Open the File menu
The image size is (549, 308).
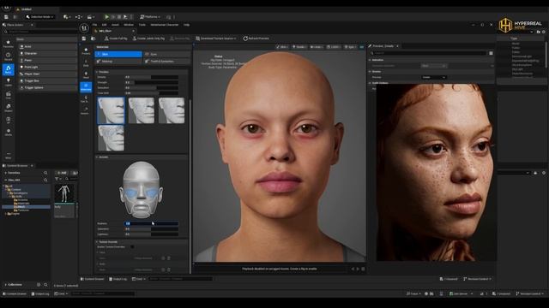click(x=94, y=25)
